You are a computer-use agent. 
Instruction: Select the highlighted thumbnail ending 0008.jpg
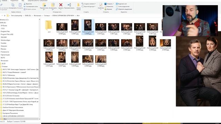point(88,25)
